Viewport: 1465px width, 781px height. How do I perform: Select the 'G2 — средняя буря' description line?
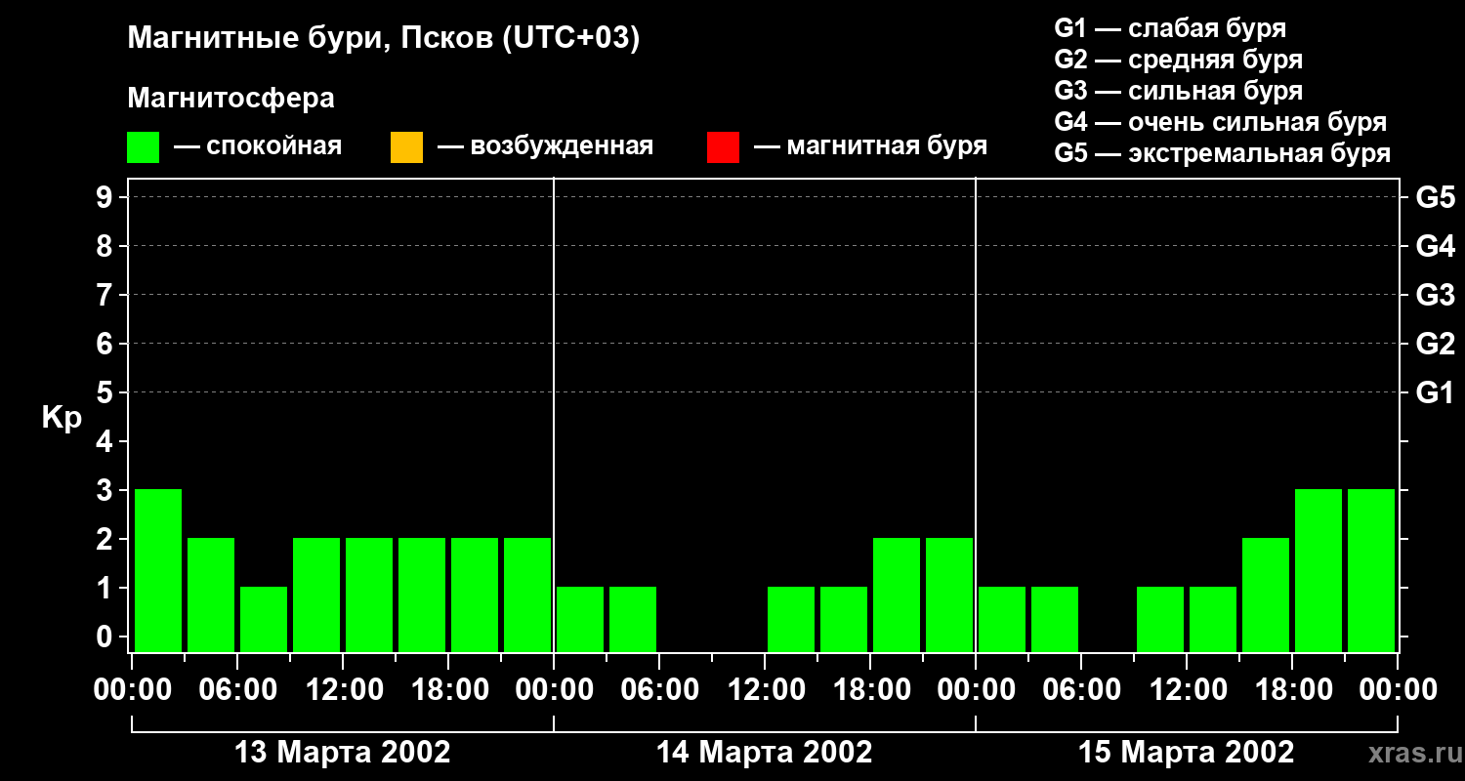(x=1179, y=60)
